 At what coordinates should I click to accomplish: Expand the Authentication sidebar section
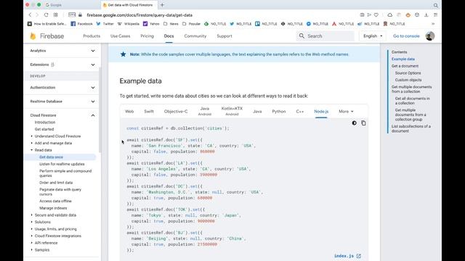93,88
